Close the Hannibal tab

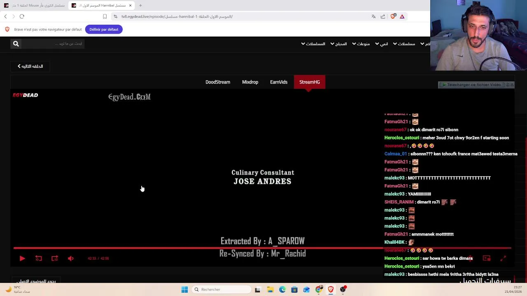coord(130,5)
